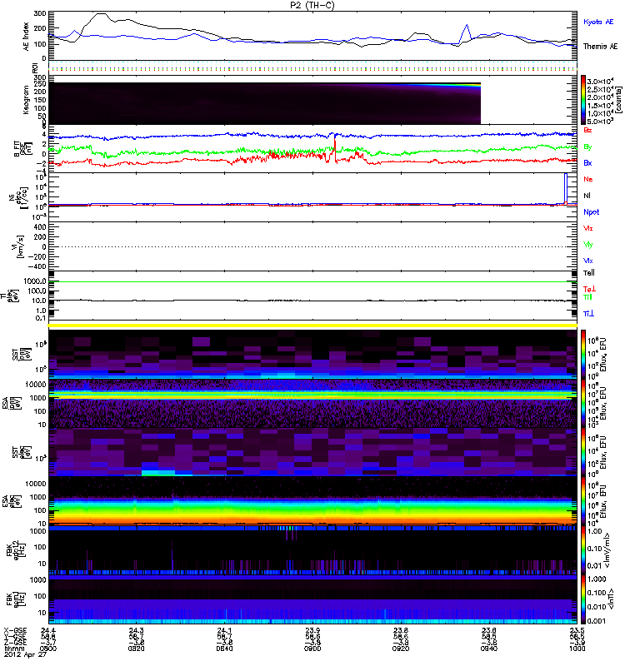The height and width of the screenshot is (666, 625).
Task: Select the Themis AE legend label
Action: pyautogui.click(x=600, y=47)
